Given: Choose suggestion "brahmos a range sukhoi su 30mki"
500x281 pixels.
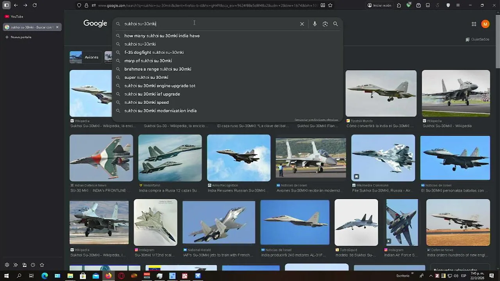Looking at the screenshot, I should 227,69.
